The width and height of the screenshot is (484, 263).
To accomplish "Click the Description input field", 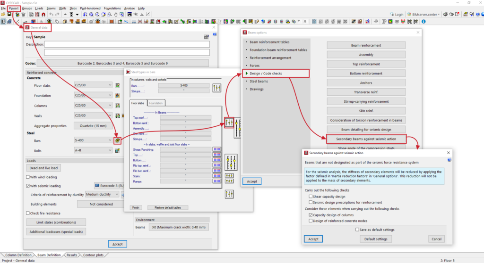I will 127,44.
